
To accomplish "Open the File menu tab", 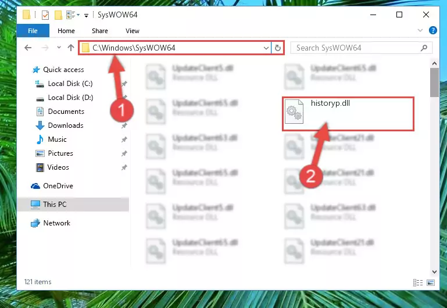I will click(x=33, y=31).
